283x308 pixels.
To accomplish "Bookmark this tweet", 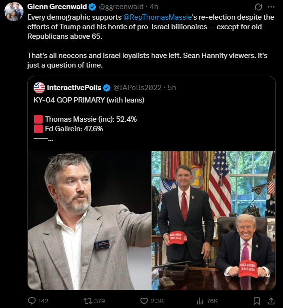I will (x=257, y=301).
